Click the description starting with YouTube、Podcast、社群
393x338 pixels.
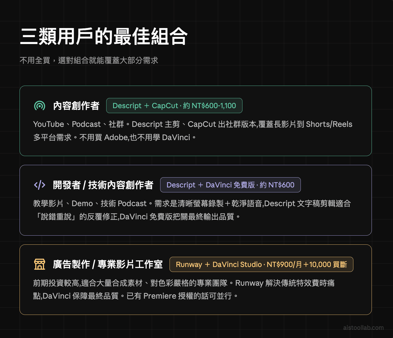[x=193, y=131]
